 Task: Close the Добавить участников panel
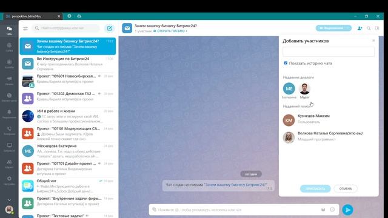[373, 41]
